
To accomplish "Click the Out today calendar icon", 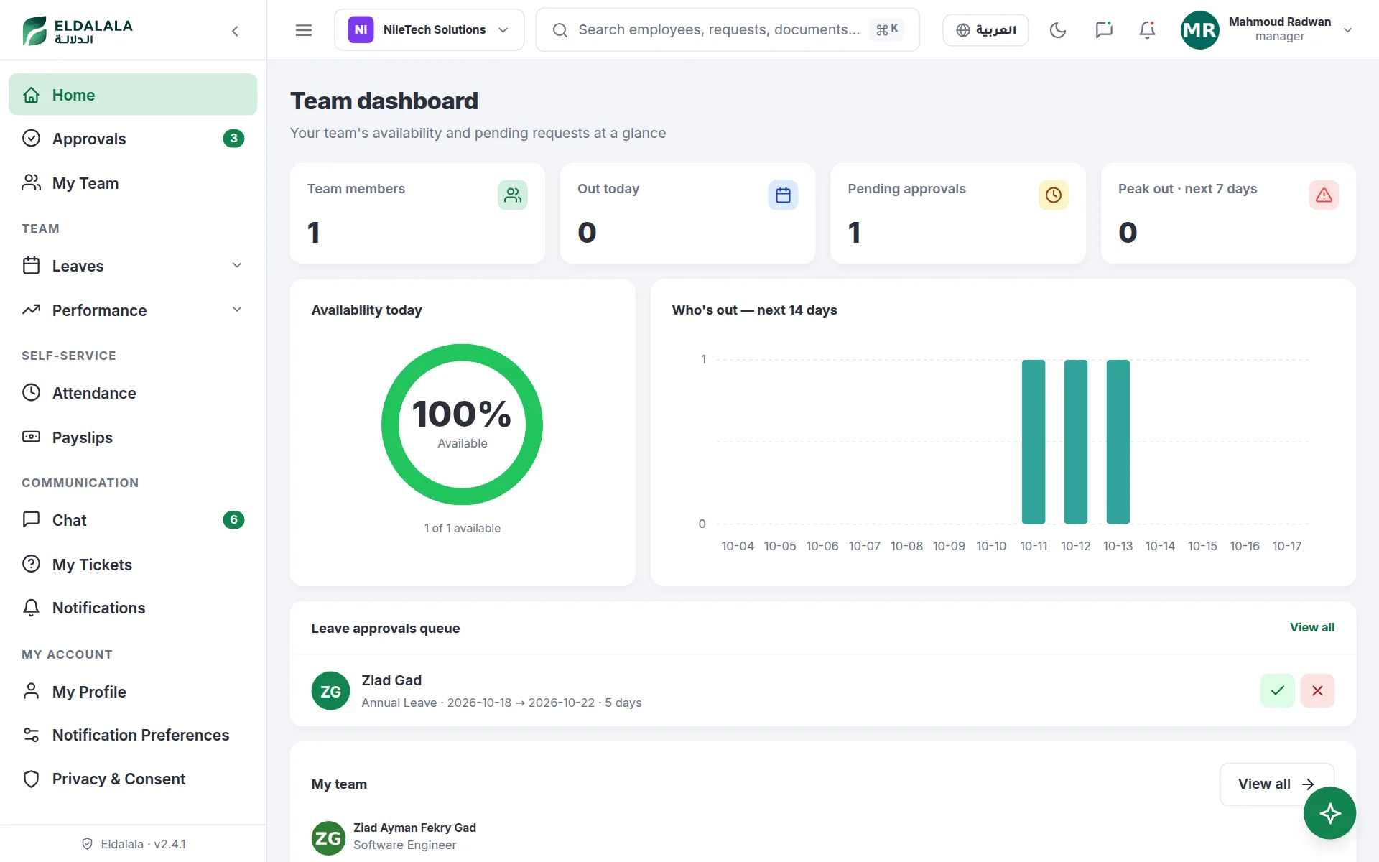I will [x=783, y=195].
